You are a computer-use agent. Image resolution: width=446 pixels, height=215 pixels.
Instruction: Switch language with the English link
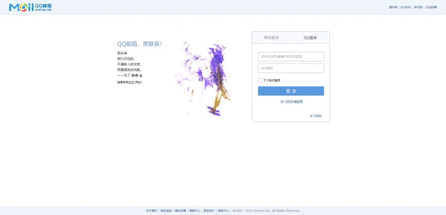point(406,7)
